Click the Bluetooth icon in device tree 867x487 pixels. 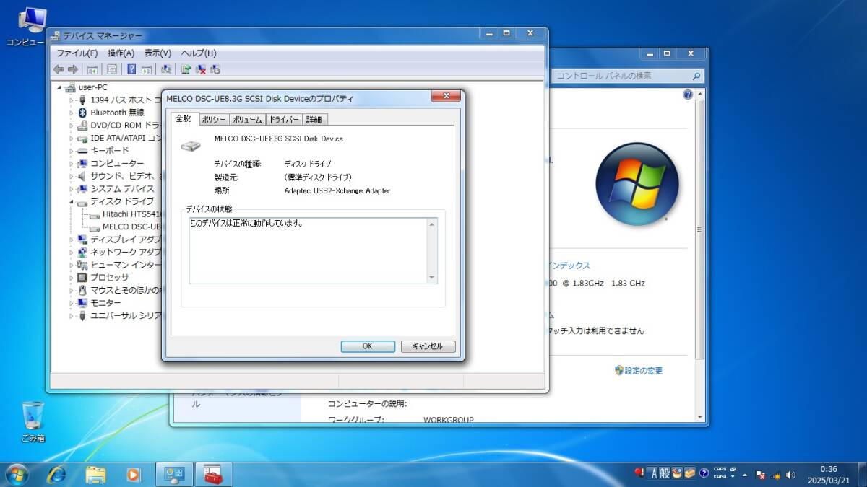click(x=82, y=113)
